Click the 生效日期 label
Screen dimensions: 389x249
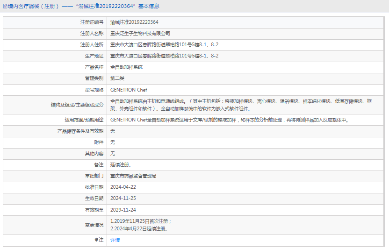[x=94, y=199]
